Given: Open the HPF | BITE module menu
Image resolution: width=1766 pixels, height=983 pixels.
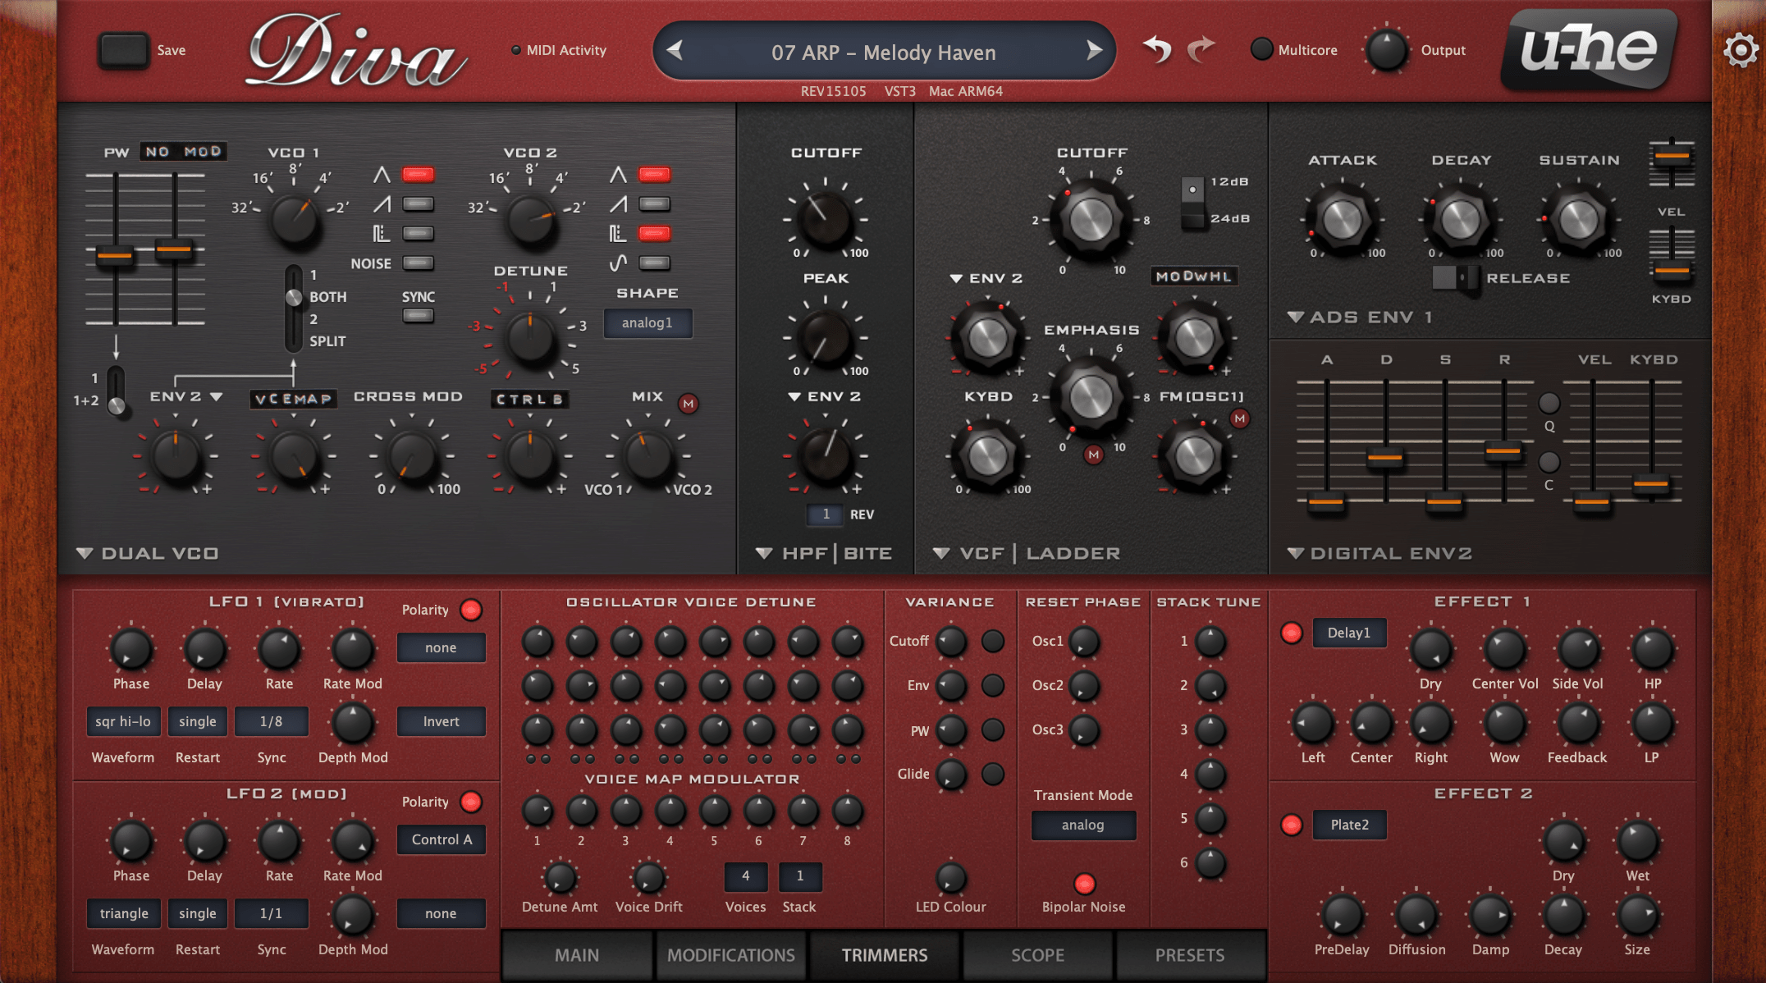Looking at the screenshot, I should click(x=824, y=553).
